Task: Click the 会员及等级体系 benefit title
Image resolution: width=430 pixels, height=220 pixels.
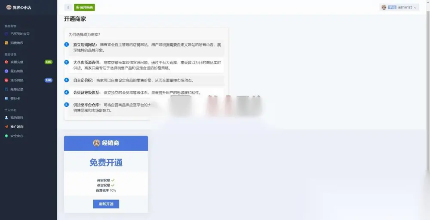Action: 87,93
